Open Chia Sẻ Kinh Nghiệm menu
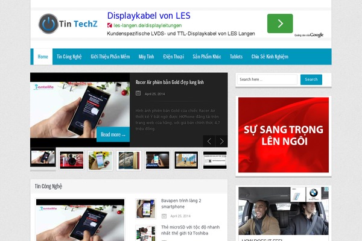This screenshot has height=241, width=362. tap(270, 57)
